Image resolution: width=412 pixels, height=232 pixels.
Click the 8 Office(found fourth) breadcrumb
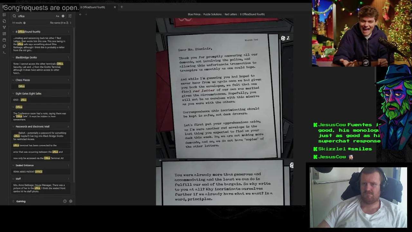(252, 14)
